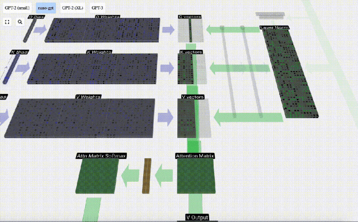
Task: Switch to the nano-gpt model tab
Action: (x=46, y=8)
